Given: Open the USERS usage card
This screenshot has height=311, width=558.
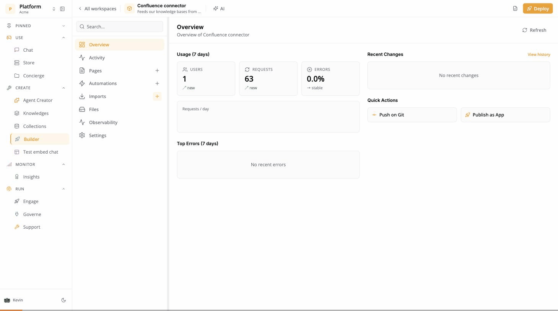Looking at the screenshot, I should pos(206,79).
